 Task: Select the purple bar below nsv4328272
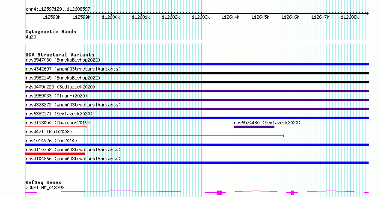click(x=197, y=109)
